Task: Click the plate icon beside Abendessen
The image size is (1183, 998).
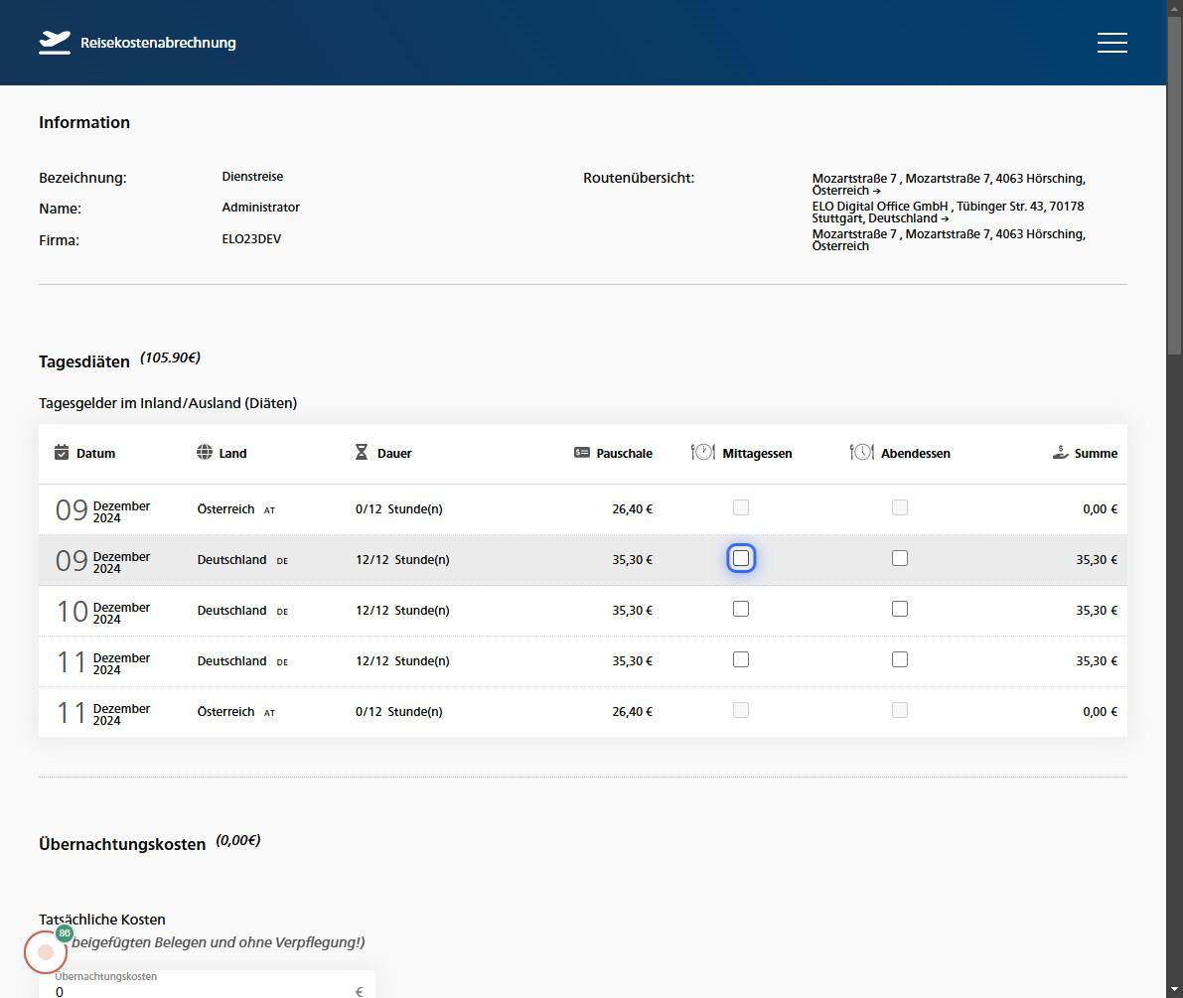Action: 862,453
